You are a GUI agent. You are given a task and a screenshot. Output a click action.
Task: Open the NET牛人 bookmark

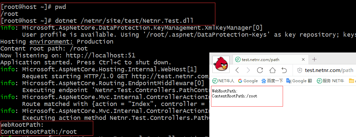point(223,81)
